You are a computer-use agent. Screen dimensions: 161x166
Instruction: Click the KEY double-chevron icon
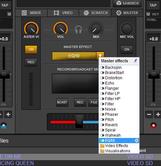click(148, 14)
